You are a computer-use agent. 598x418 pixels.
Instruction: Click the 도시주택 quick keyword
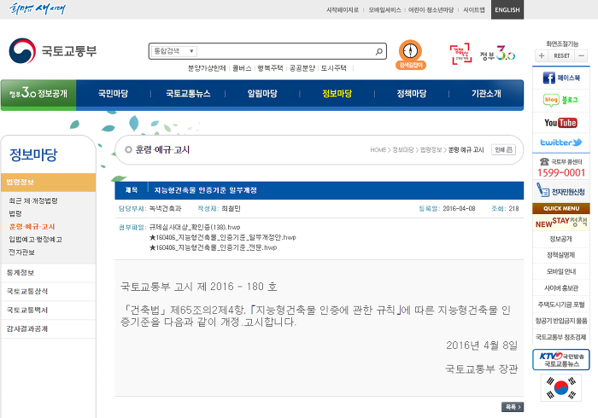click(x=334, y=68)
